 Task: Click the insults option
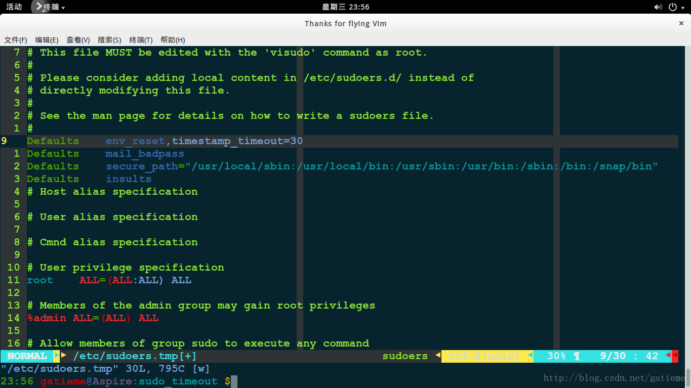tap(129, 179)
